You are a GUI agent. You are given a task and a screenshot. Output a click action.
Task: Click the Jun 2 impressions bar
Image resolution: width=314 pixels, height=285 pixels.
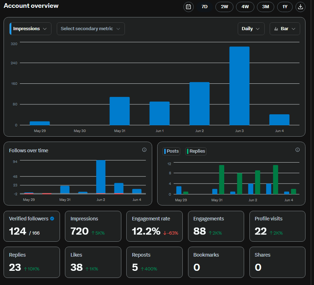click(199, 104)
